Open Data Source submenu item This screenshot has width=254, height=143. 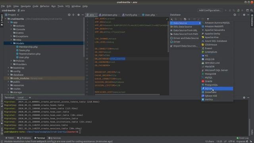point(185,23)
